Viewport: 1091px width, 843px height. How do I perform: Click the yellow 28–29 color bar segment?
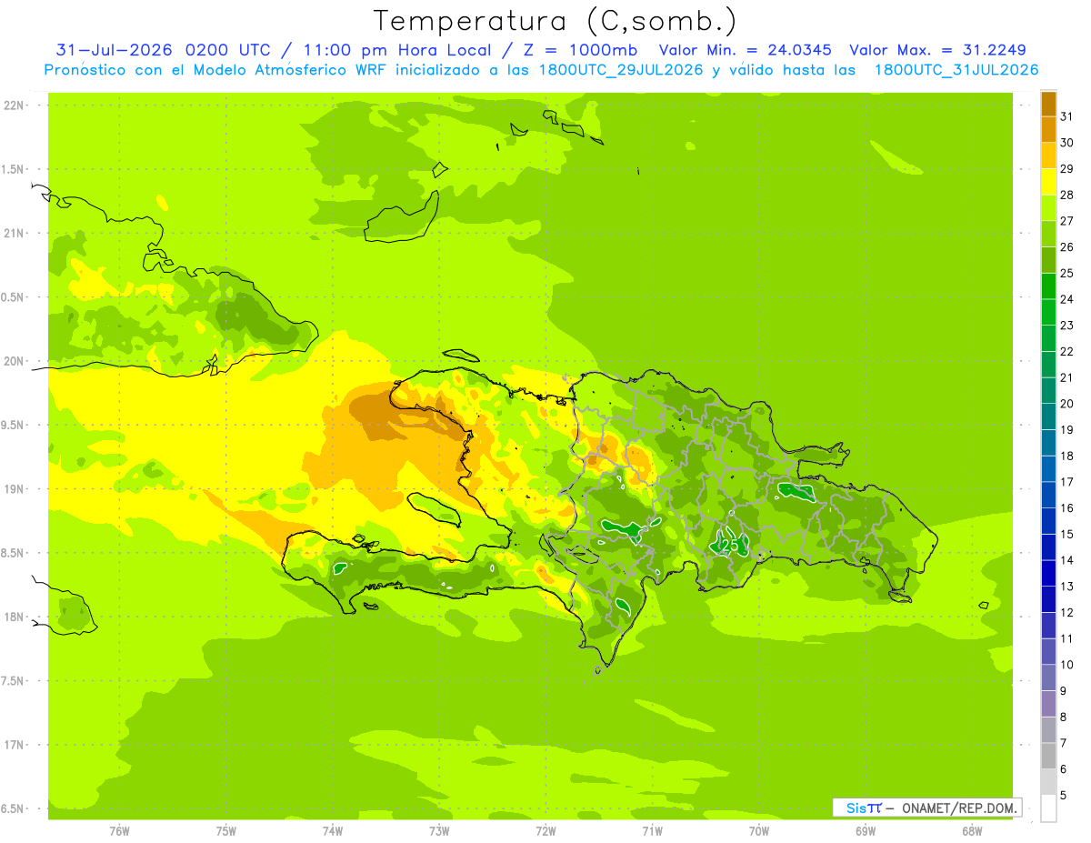point(1048,182)
